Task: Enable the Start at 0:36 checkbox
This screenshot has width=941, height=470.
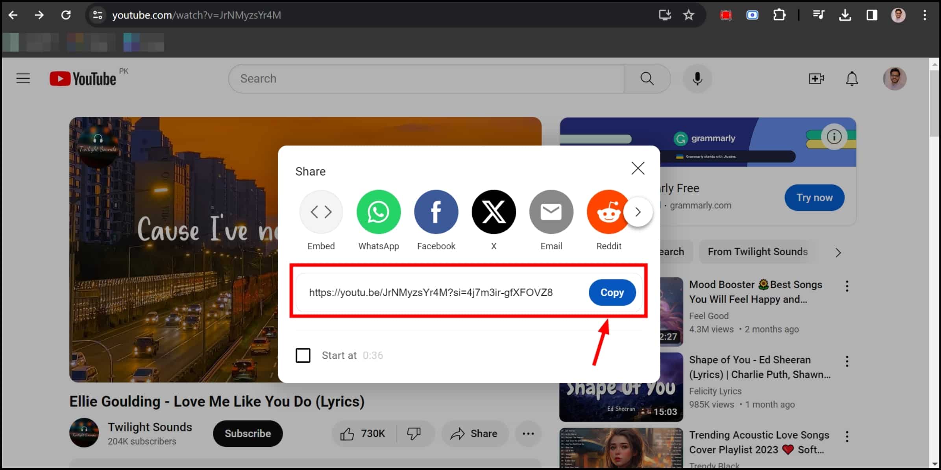Action: coord(303,355)
